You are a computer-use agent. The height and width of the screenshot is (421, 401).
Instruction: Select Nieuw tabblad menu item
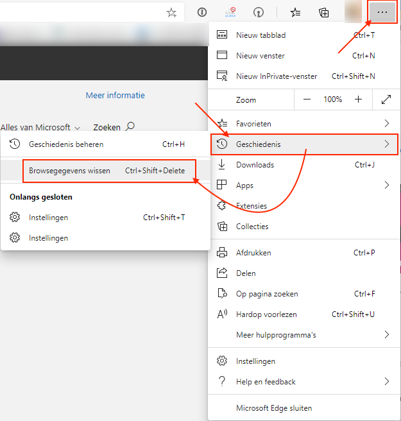pyautogui.click(x=304, y=35)
